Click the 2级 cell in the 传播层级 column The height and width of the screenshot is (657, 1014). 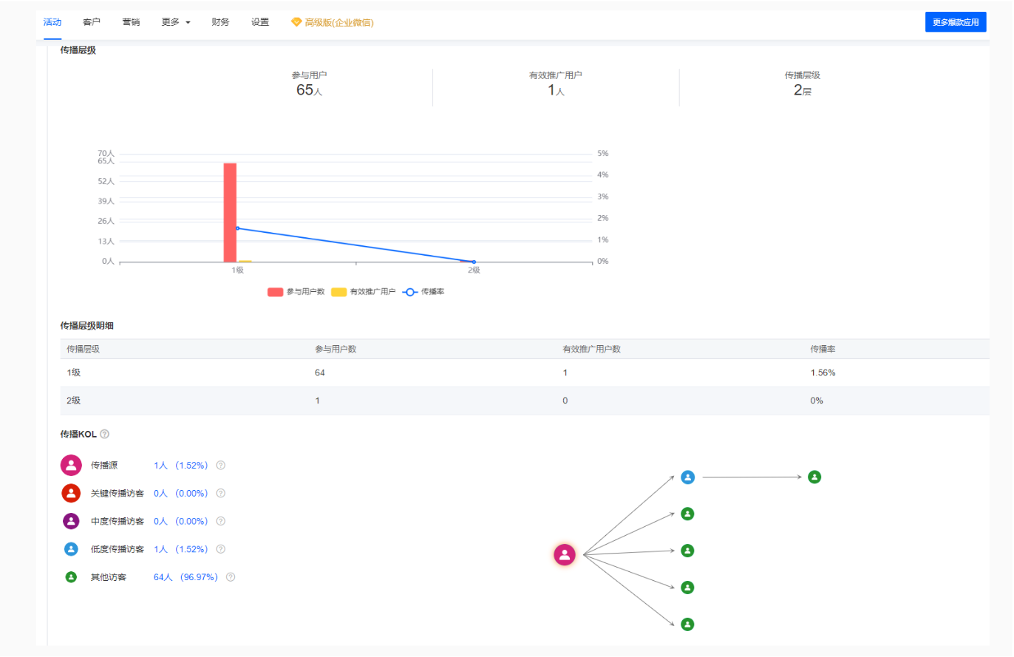pos(73,401)
